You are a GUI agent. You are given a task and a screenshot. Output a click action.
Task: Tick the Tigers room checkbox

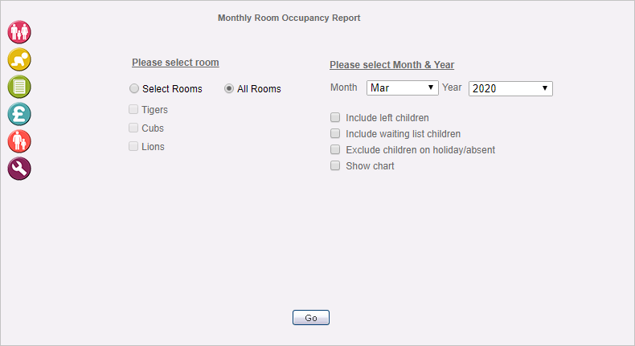(133, 109)
